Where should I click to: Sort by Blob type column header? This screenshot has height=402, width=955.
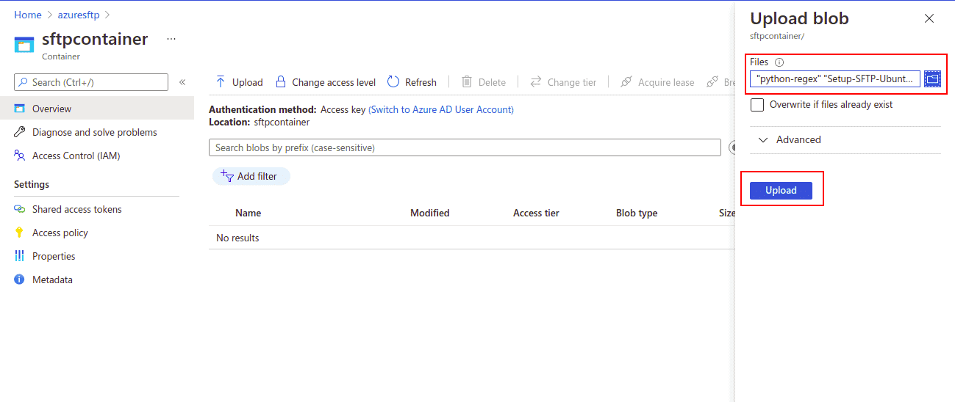(637, 213)
